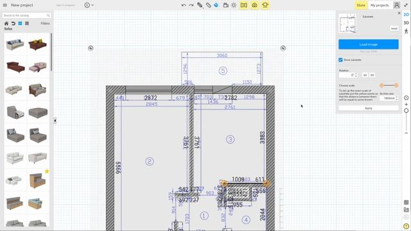Open the project info dropdown arrow

[92, 5]
